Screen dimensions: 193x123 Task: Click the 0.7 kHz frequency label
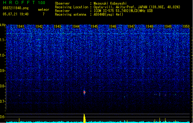(x=3, y=101)
